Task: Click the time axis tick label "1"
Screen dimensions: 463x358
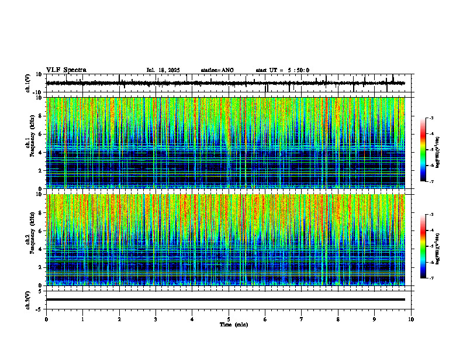Action: pos(82,319)
